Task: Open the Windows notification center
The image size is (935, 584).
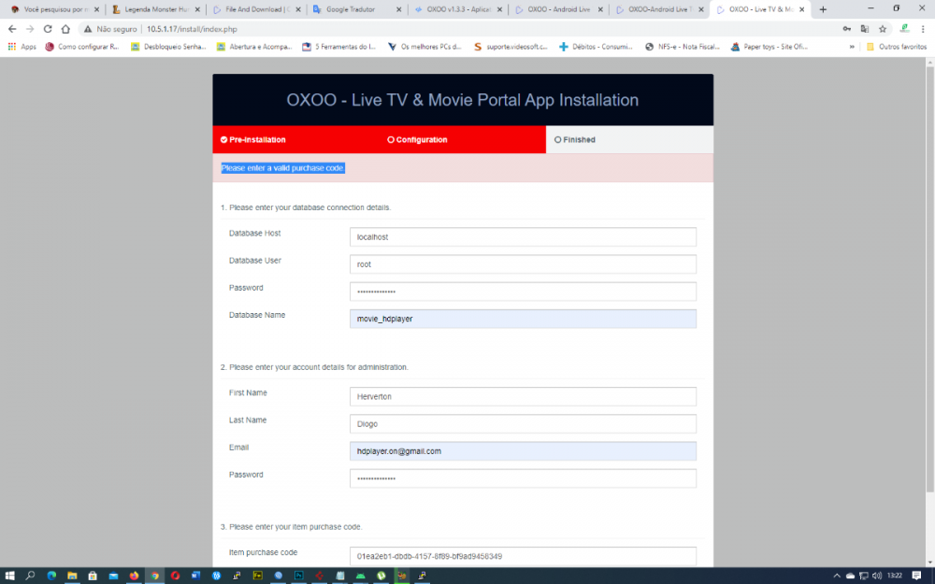Action: tap(916, 576)
